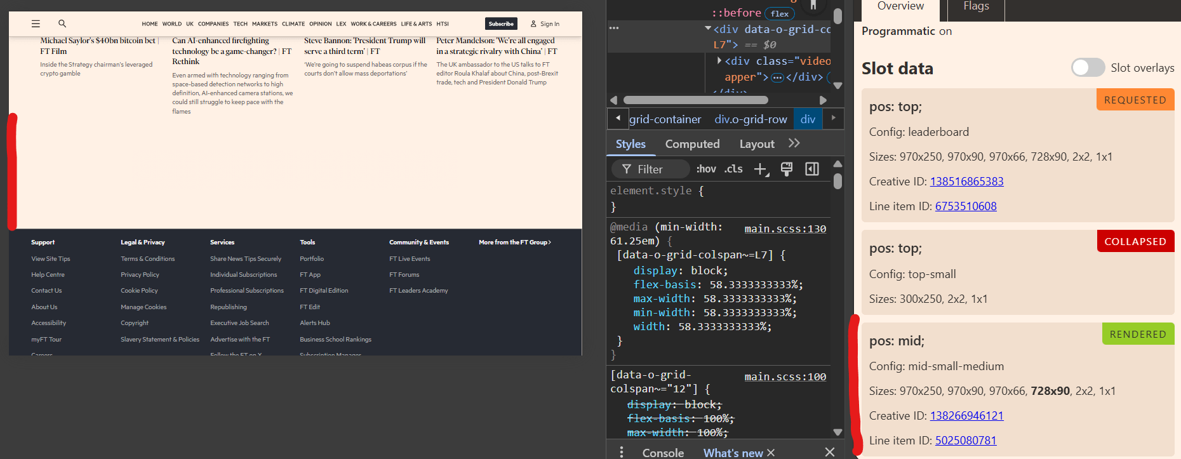The width and height of the screenshot is (1181, 459).
Task: Open main.scss:100 source link
Action: (785, 376)
